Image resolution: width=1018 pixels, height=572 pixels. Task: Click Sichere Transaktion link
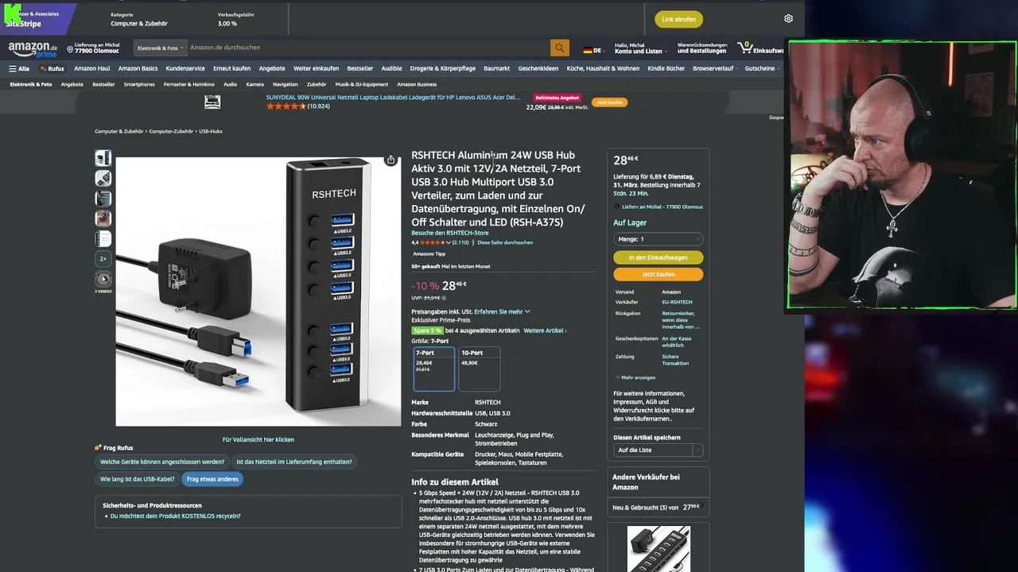click(675, 360)
